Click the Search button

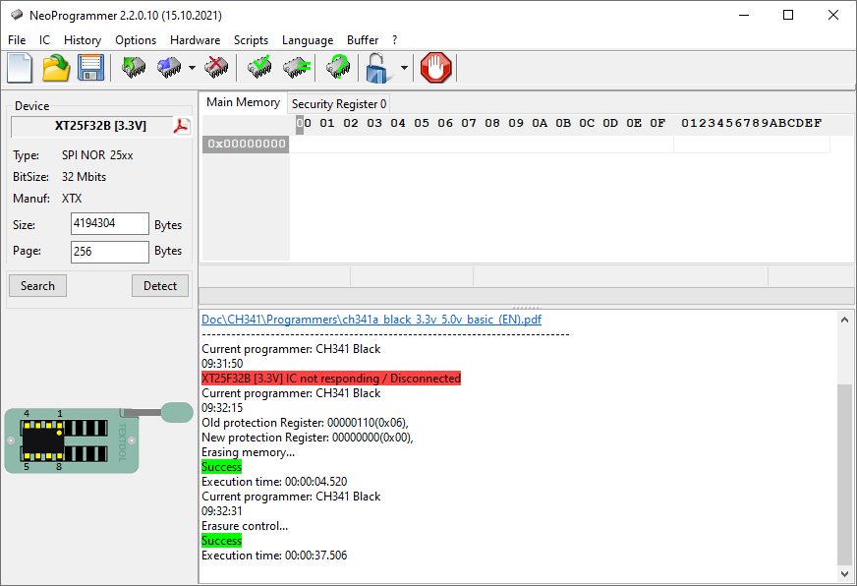pos(37,286)
